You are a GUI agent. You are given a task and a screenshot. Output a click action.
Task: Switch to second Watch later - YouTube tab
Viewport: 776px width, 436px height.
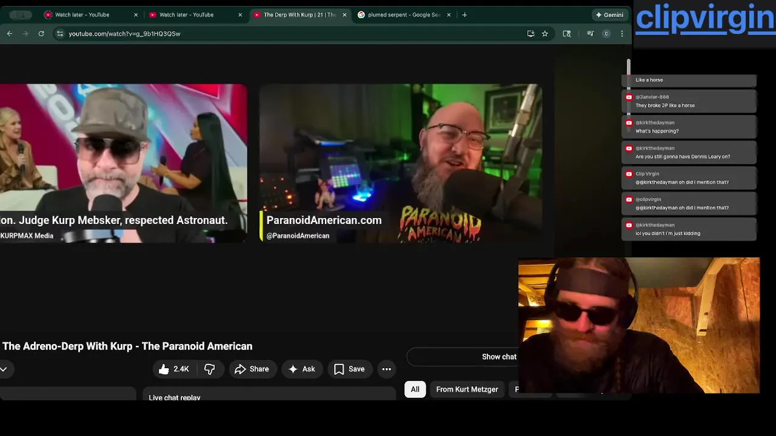[x=195, y=15]
